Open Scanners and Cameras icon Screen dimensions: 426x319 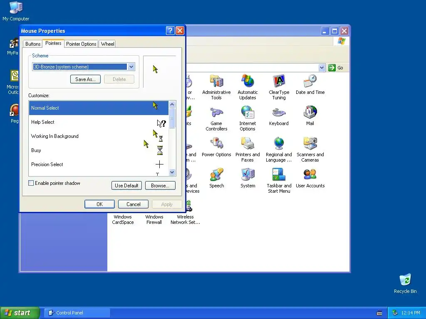coord(310,150)
